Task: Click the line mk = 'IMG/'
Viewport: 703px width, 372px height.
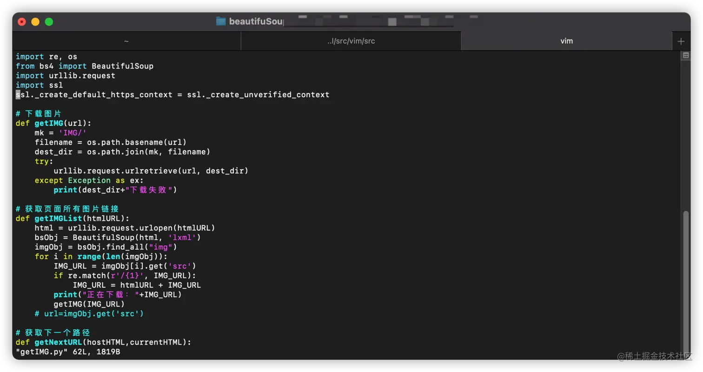Action: tap(61, 133)
